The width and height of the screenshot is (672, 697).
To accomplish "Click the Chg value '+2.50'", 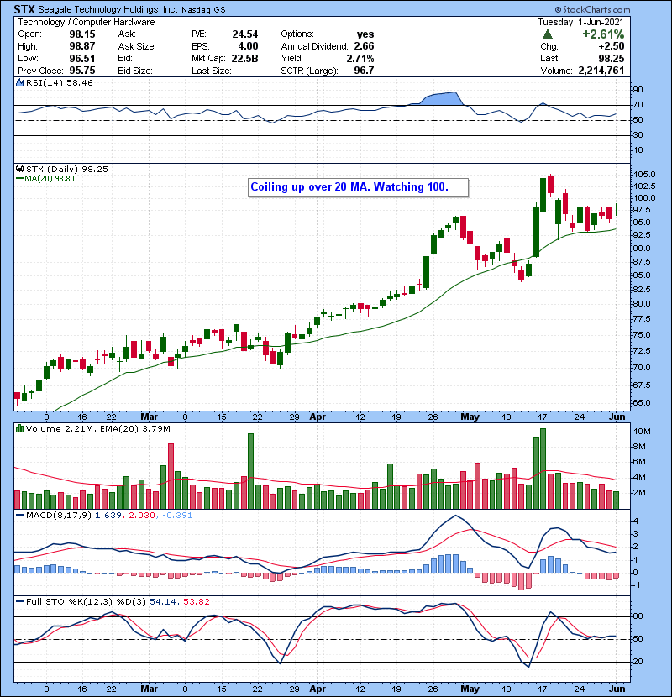I will pyautogui.click(x=611, y=46).
